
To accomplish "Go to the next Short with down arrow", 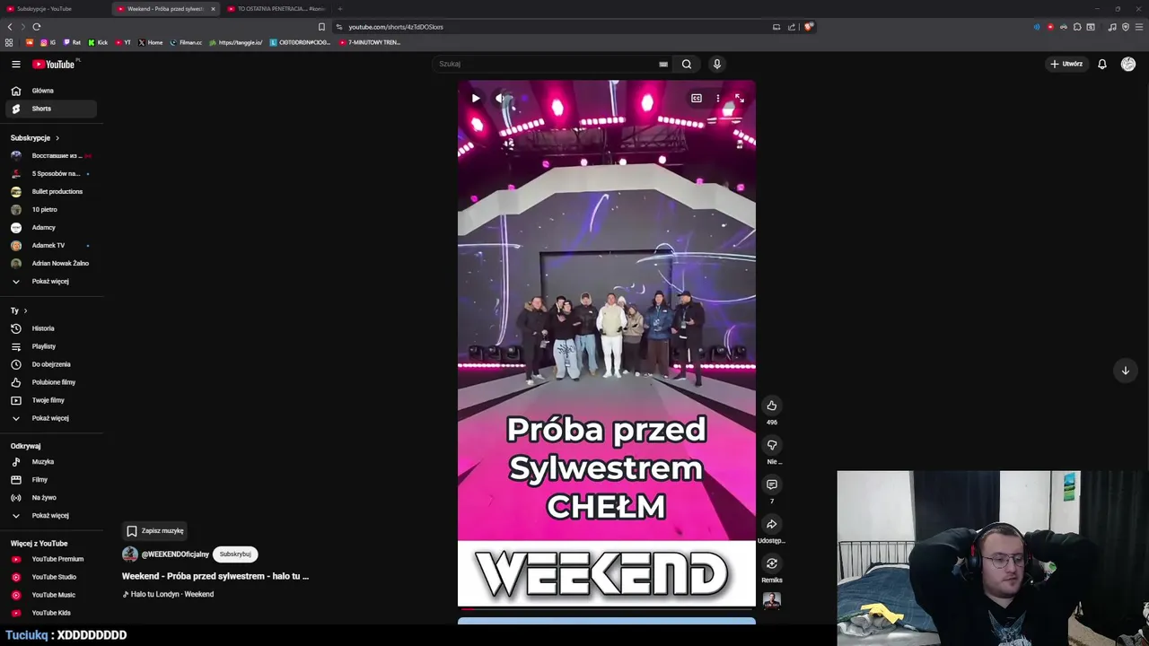I will (x=1125, y=371).
